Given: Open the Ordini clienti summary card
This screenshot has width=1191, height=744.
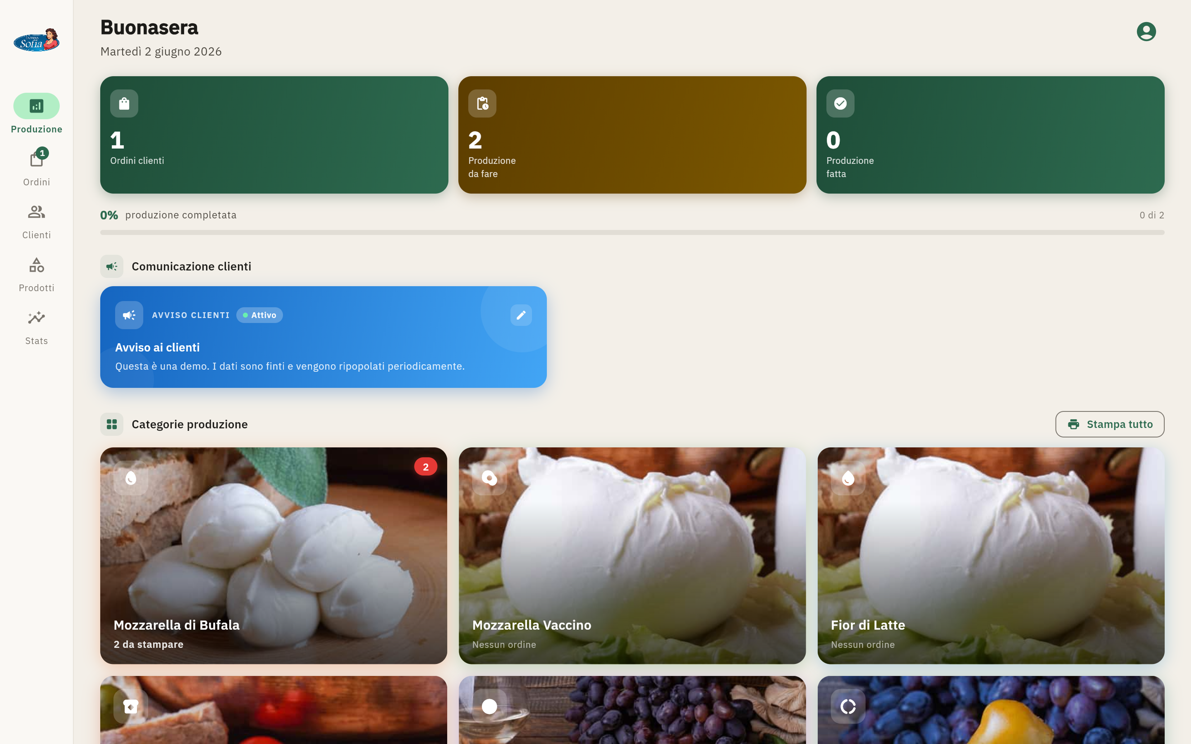Looking at the screenshot, I should pyautogui.click(x=274, y=135).
